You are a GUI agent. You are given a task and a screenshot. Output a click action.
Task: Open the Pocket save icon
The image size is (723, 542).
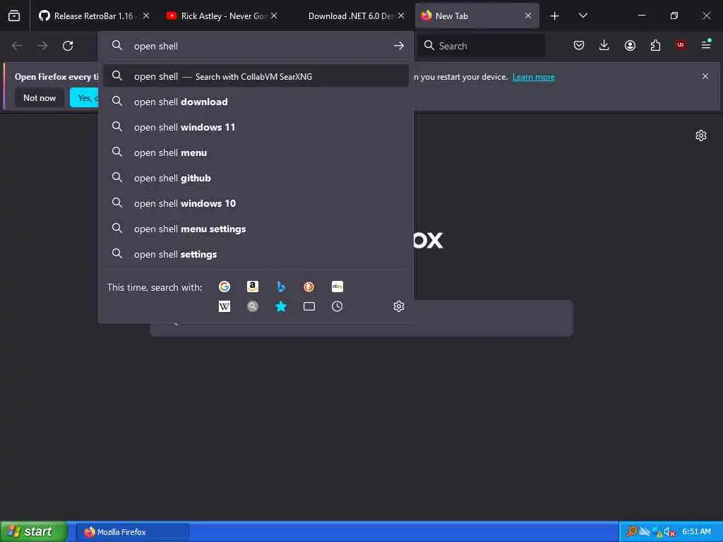[579, 45]
